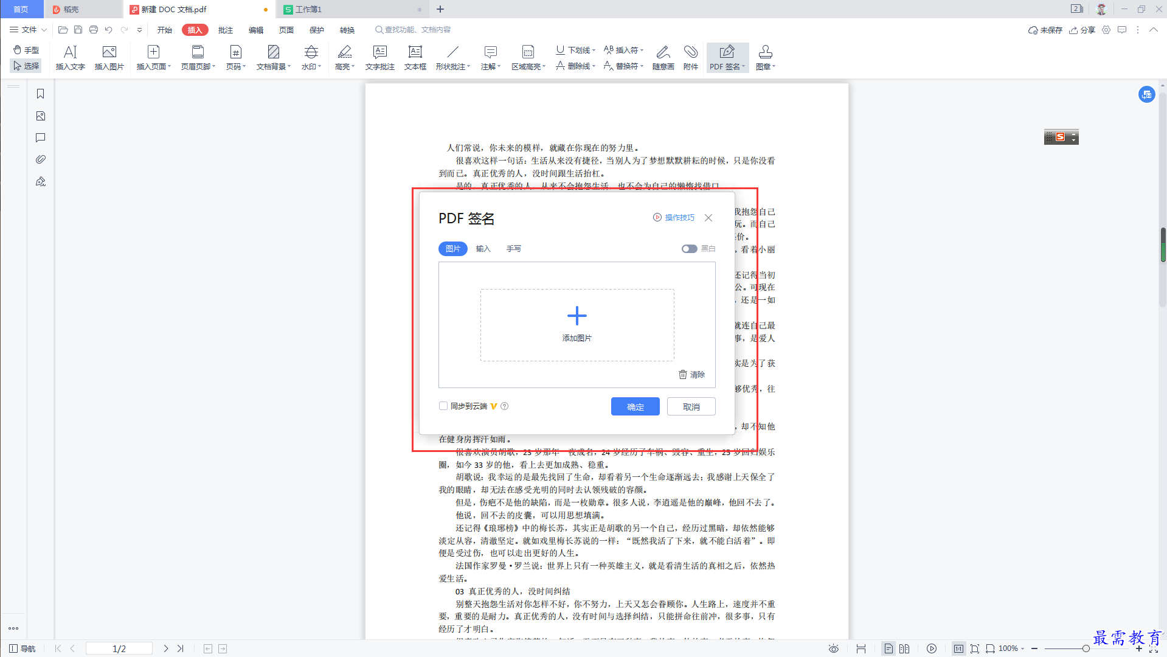Viewport: 1167px width, 657px height.
Task: Click the save icon in quick toolbar
Action: 78,29
